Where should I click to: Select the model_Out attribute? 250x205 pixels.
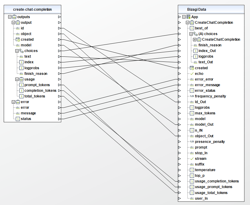tap(204, 124)
